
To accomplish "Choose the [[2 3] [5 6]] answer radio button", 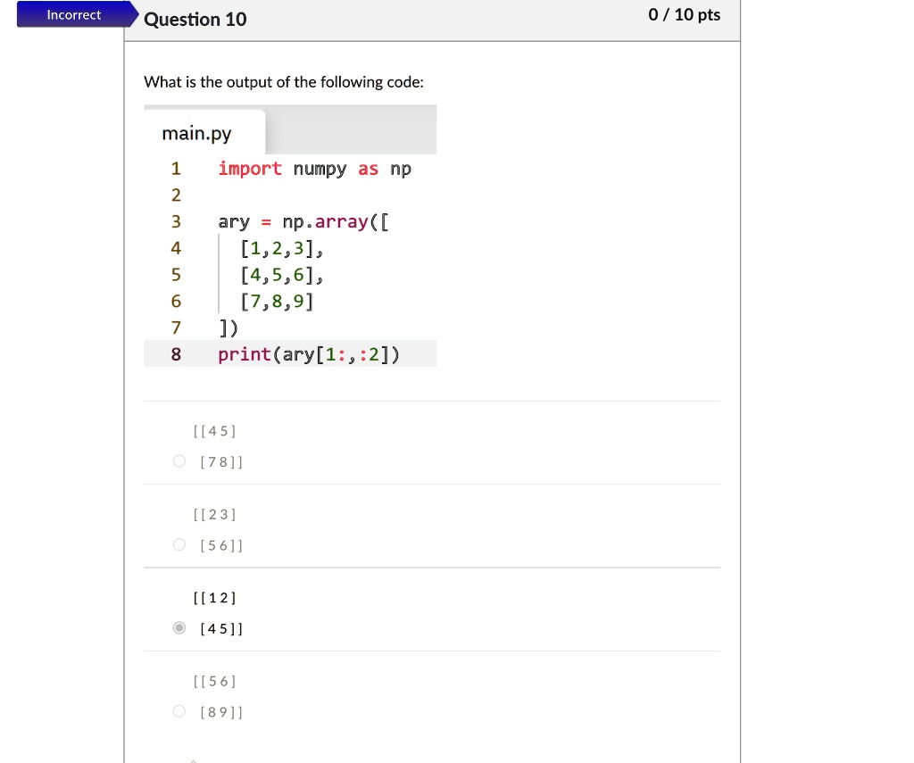I will pos(179,544).
